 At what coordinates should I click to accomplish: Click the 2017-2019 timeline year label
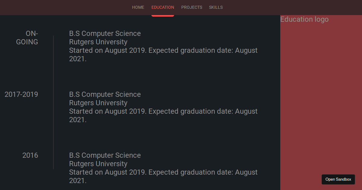point(21,94)
